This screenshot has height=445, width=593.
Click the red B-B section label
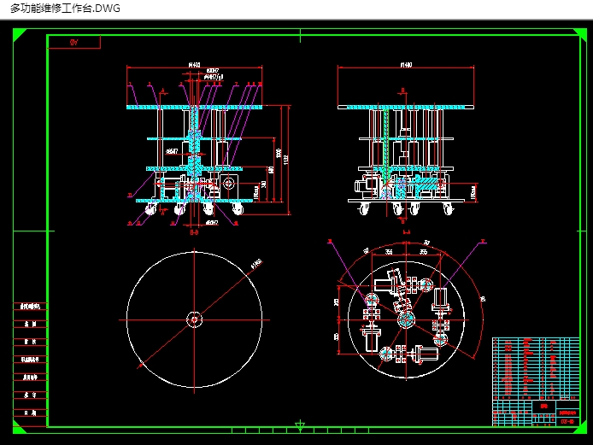194,232
